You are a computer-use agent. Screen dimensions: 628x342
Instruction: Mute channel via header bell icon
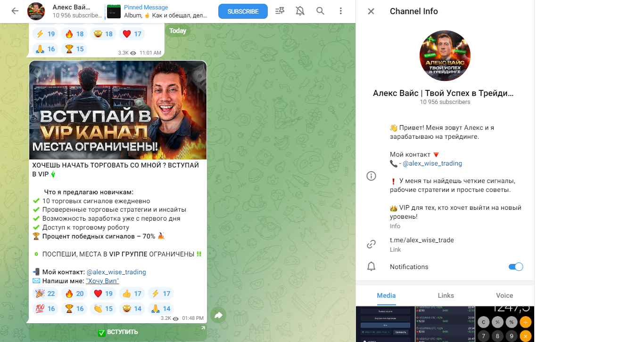(300, 11)
